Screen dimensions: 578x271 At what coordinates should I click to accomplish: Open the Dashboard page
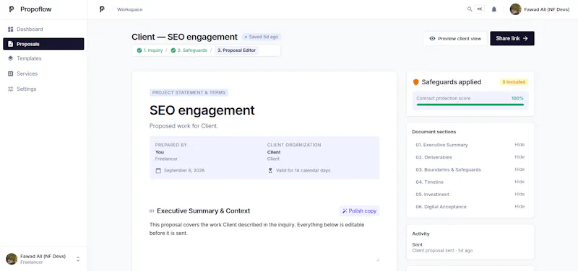pyautogui.click(x=43, y=29)
